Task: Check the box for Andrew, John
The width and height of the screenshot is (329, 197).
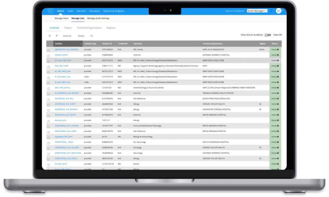Action: [49, 121]
